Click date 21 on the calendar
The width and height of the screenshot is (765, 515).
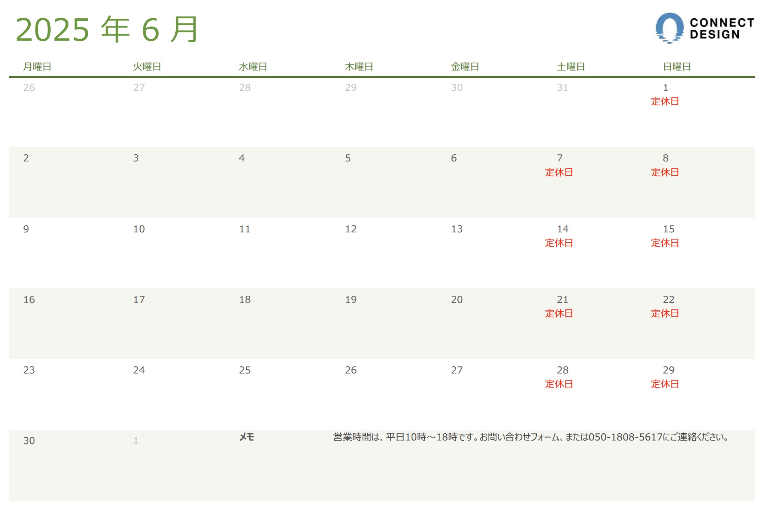tap(563, 299)
